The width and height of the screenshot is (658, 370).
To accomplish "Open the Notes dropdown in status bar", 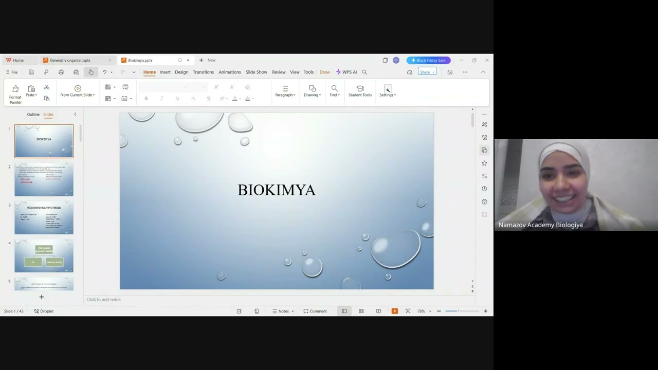I will point(293,311).
